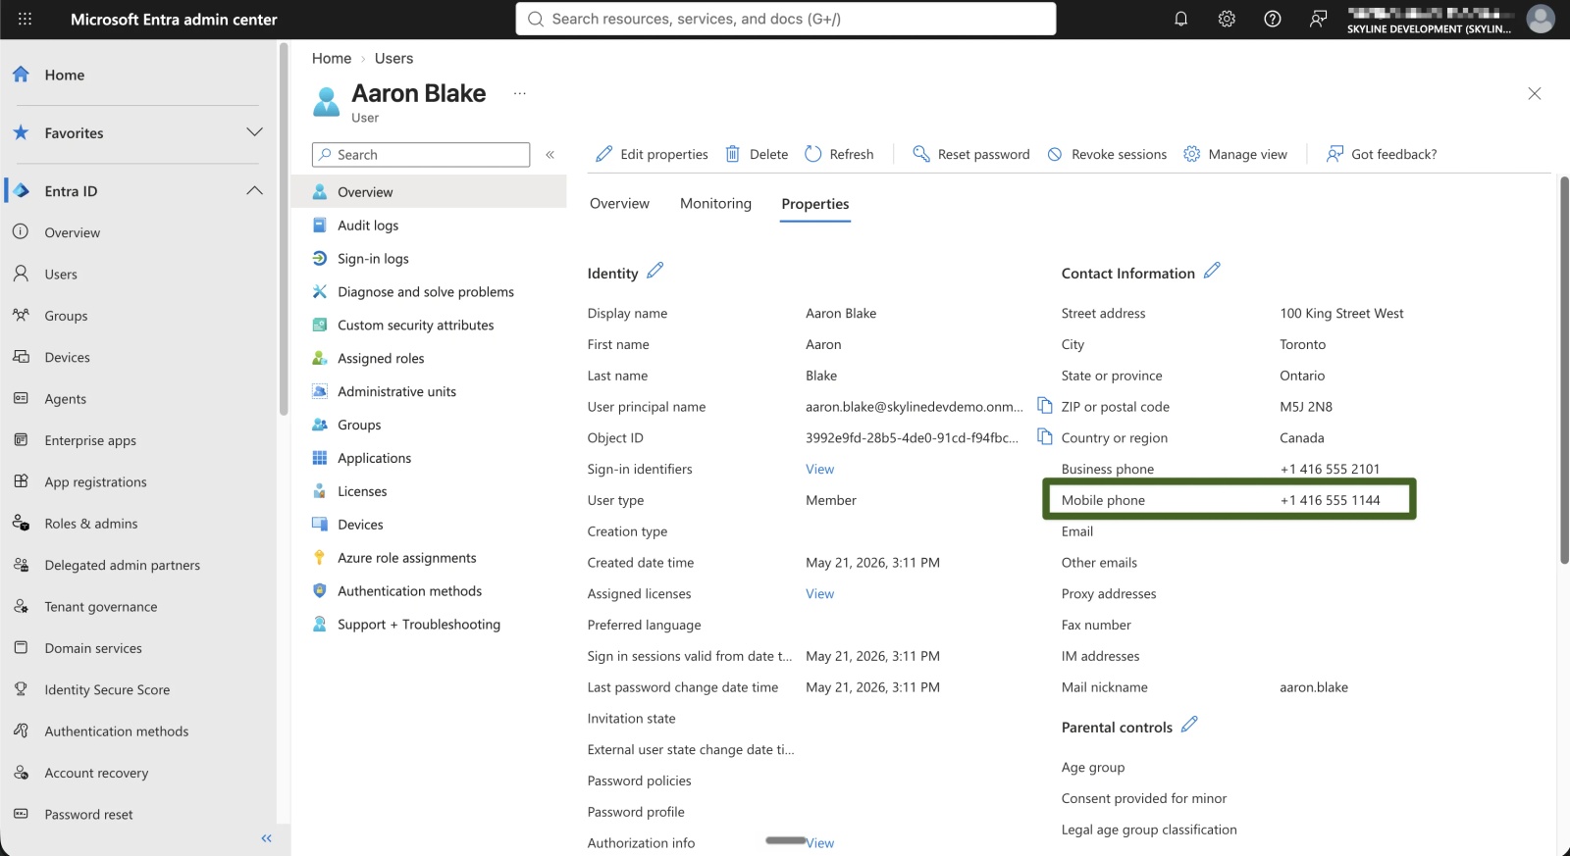1570x856 pixels.
Task: Edit Identity section with pencil icon
Action: click(655, 270)
